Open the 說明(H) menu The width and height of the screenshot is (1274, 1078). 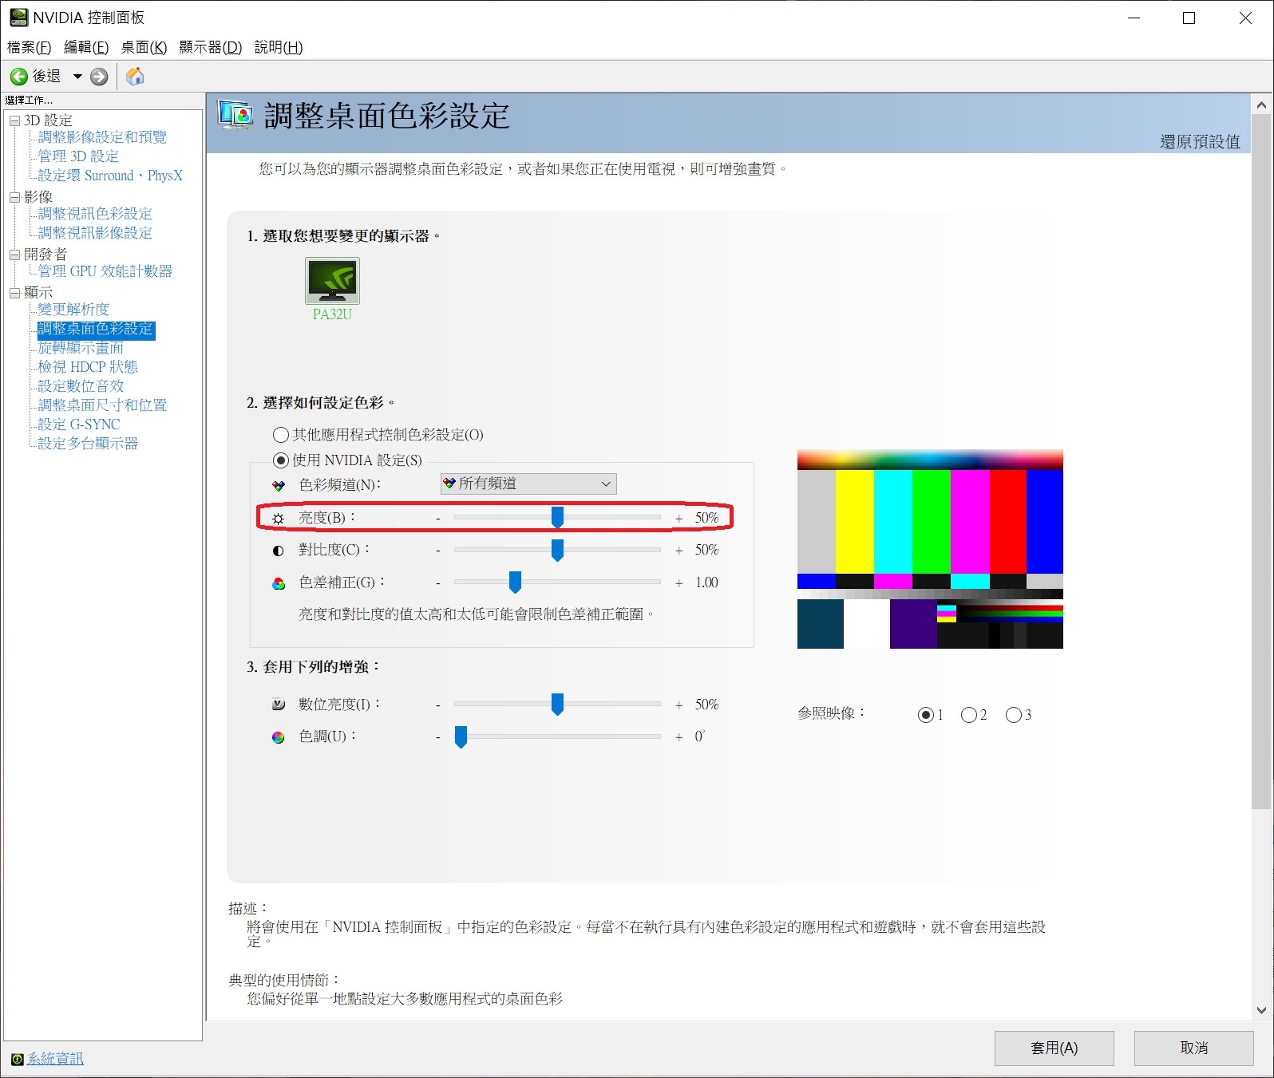click(279, 47)
